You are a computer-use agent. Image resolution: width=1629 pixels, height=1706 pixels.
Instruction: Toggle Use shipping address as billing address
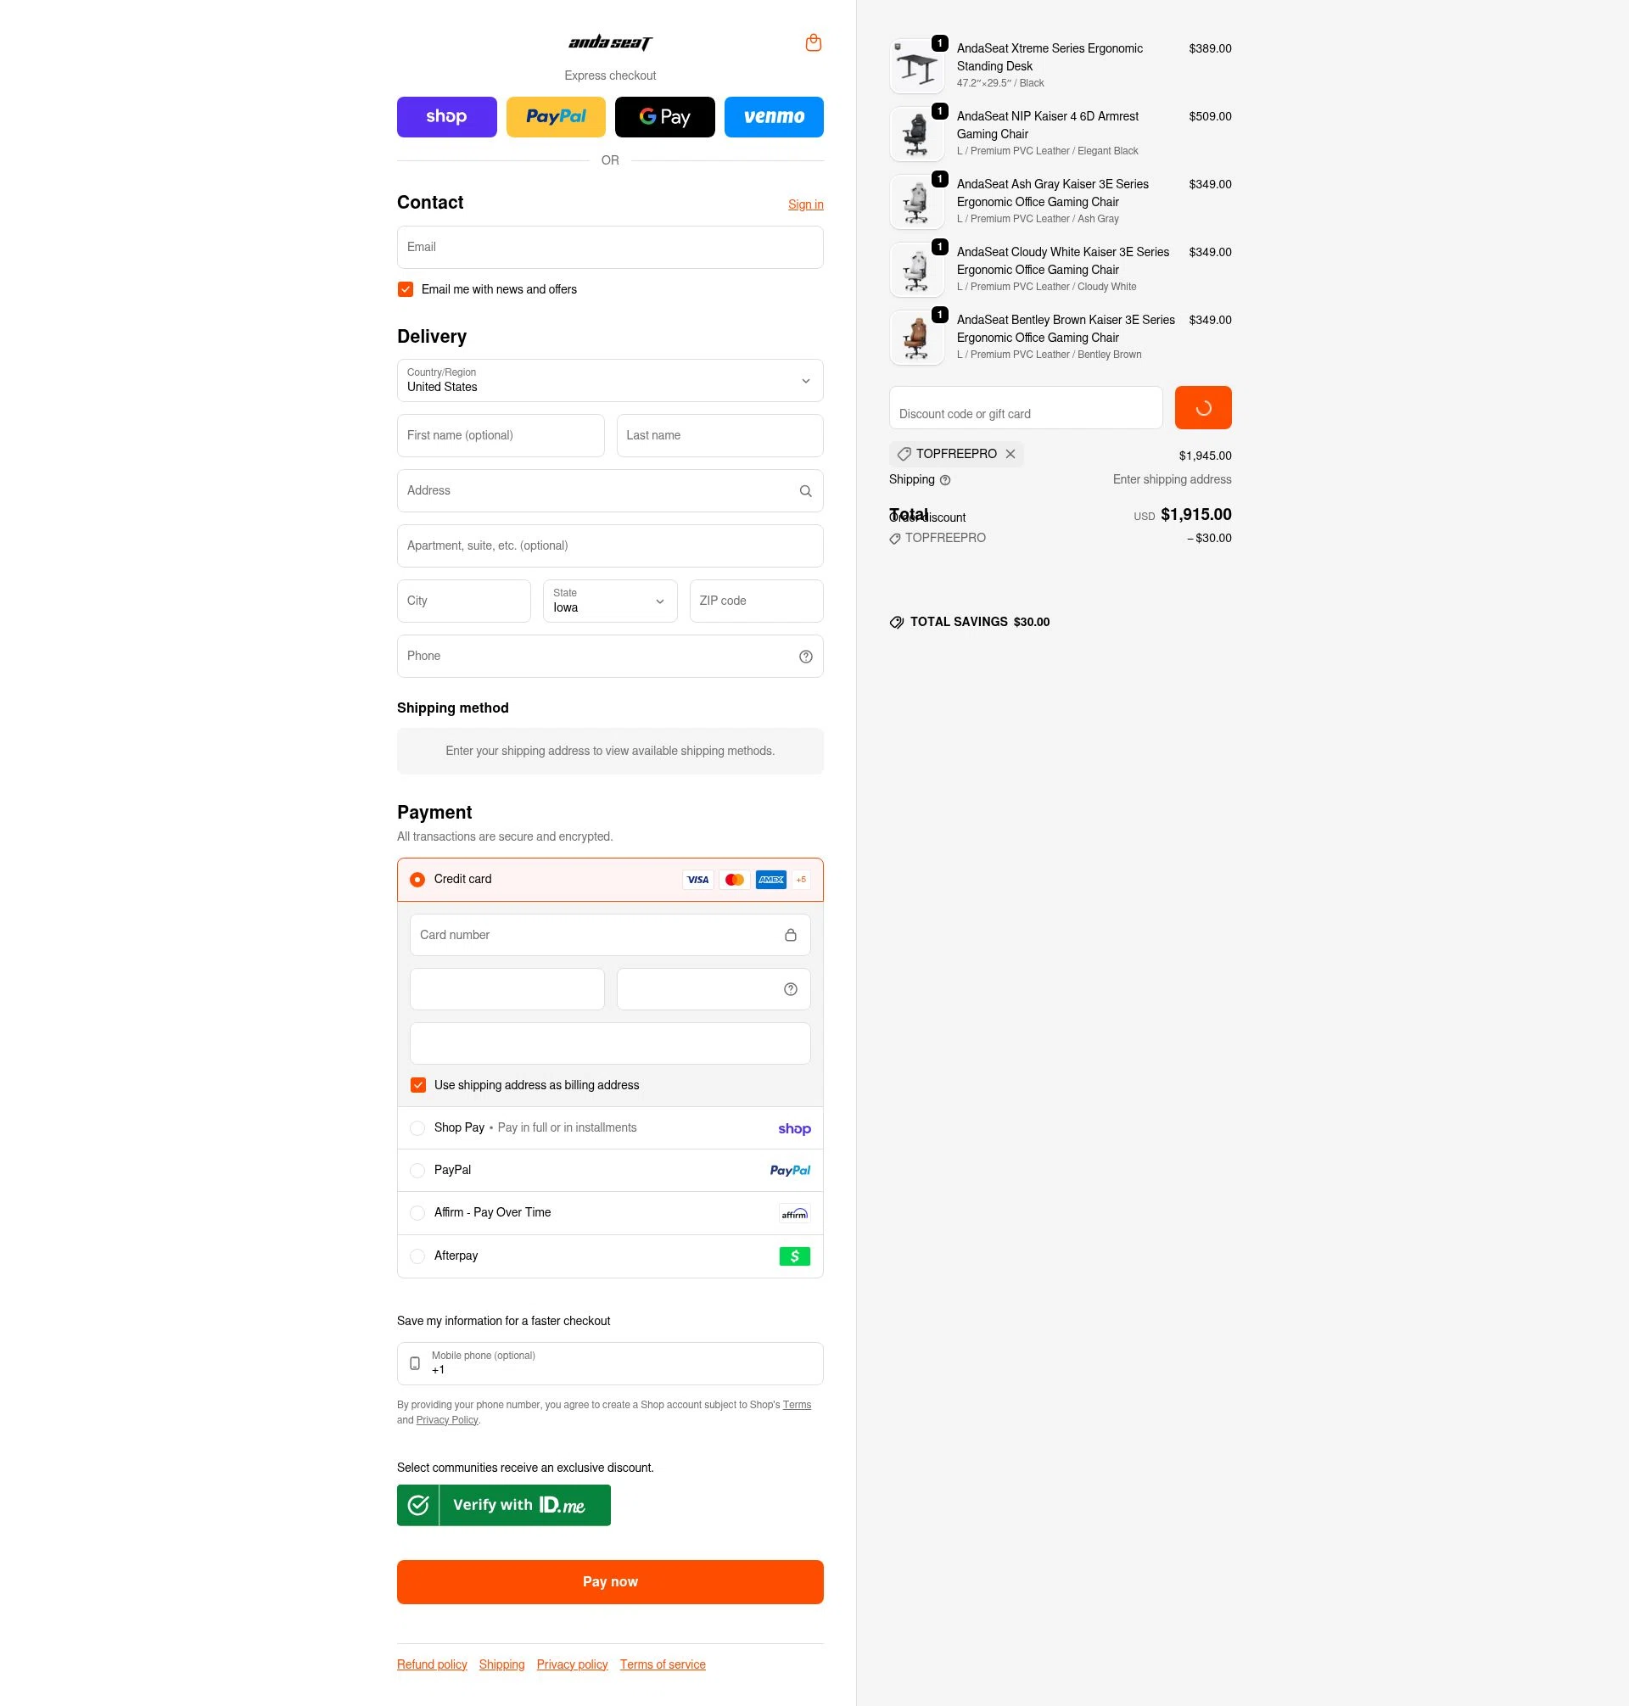417,1085
